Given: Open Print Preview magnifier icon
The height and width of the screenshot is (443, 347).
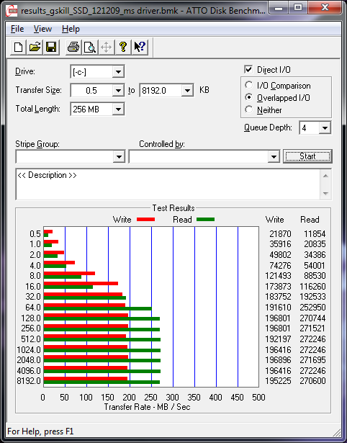Looking at the screenshot, I should pyautogui.click(x=90, y=47).
